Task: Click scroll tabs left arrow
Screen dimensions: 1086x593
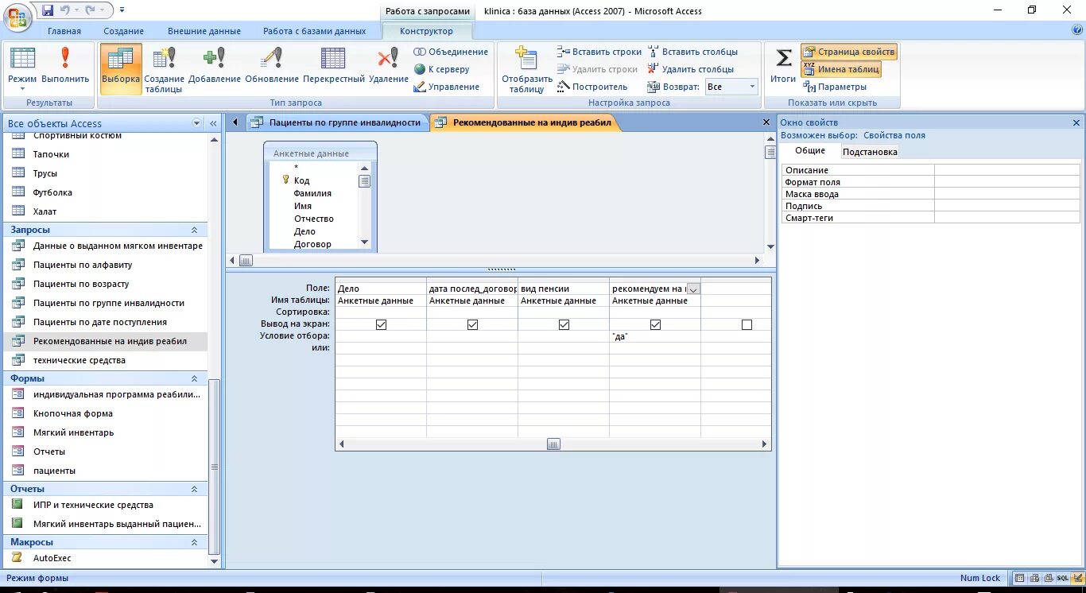Action: click(x=235, y=122)
